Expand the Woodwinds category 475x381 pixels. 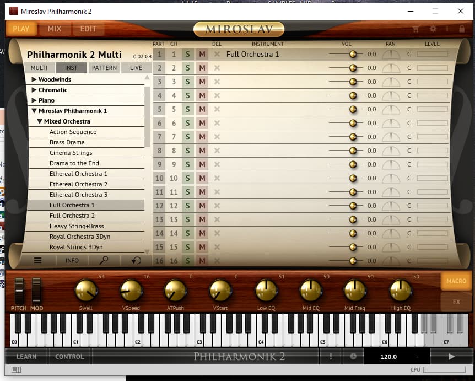34,79
